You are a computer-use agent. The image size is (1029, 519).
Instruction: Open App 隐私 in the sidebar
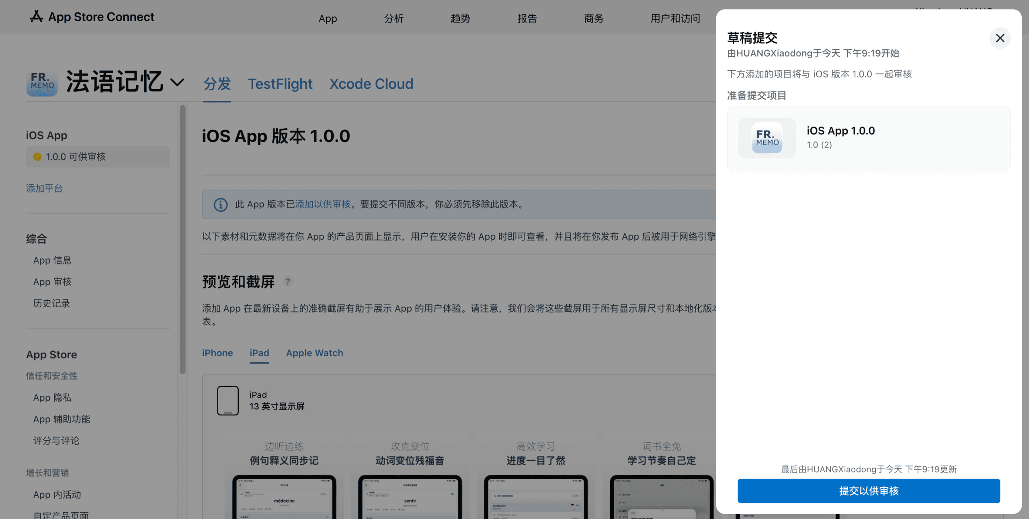coord(52,398)
